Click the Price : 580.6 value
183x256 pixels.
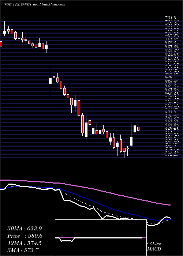[x=25, y=236]
